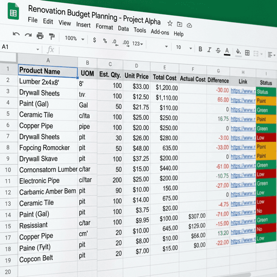Image resolution: width=277 pixels, height=277 pixels.
Task: Star this document
Action: 170,23
